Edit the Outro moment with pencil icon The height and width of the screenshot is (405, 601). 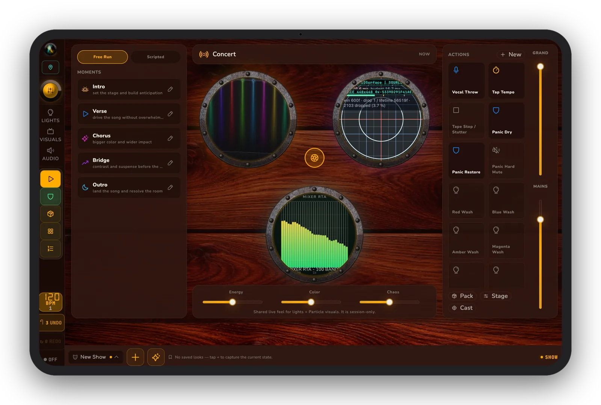click(170, 187)
